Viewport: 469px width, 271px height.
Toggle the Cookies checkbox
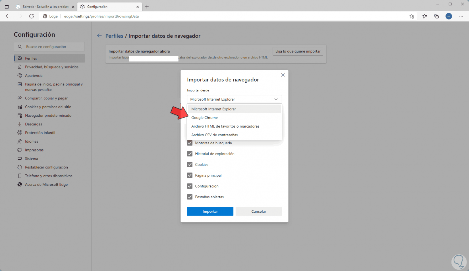click(190, 164)
